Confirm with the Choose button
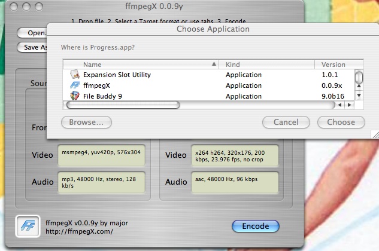The width and height of the screenshot is (379, 251). [x=341, y=122]
